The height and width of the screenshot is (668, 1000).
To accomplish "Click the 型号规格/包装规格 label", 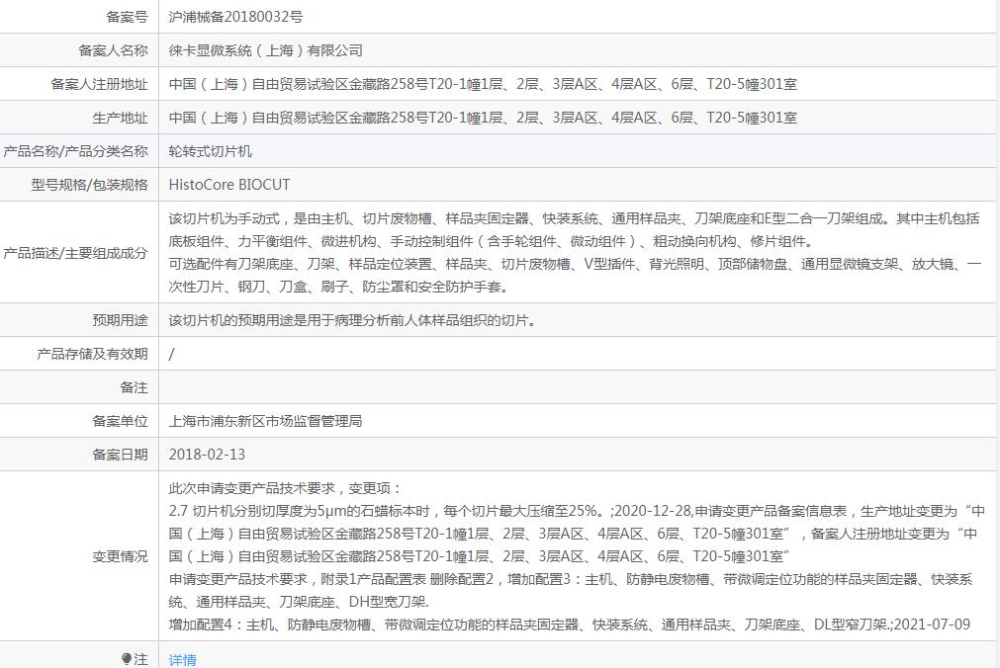I will tap(89, 185).
